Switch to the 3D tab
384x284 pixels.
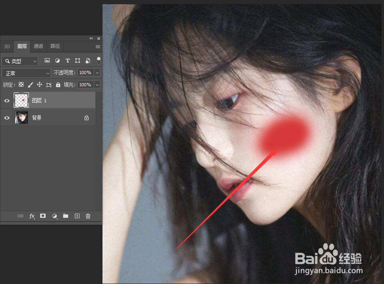pyautogui.click(x=7, y=46)
